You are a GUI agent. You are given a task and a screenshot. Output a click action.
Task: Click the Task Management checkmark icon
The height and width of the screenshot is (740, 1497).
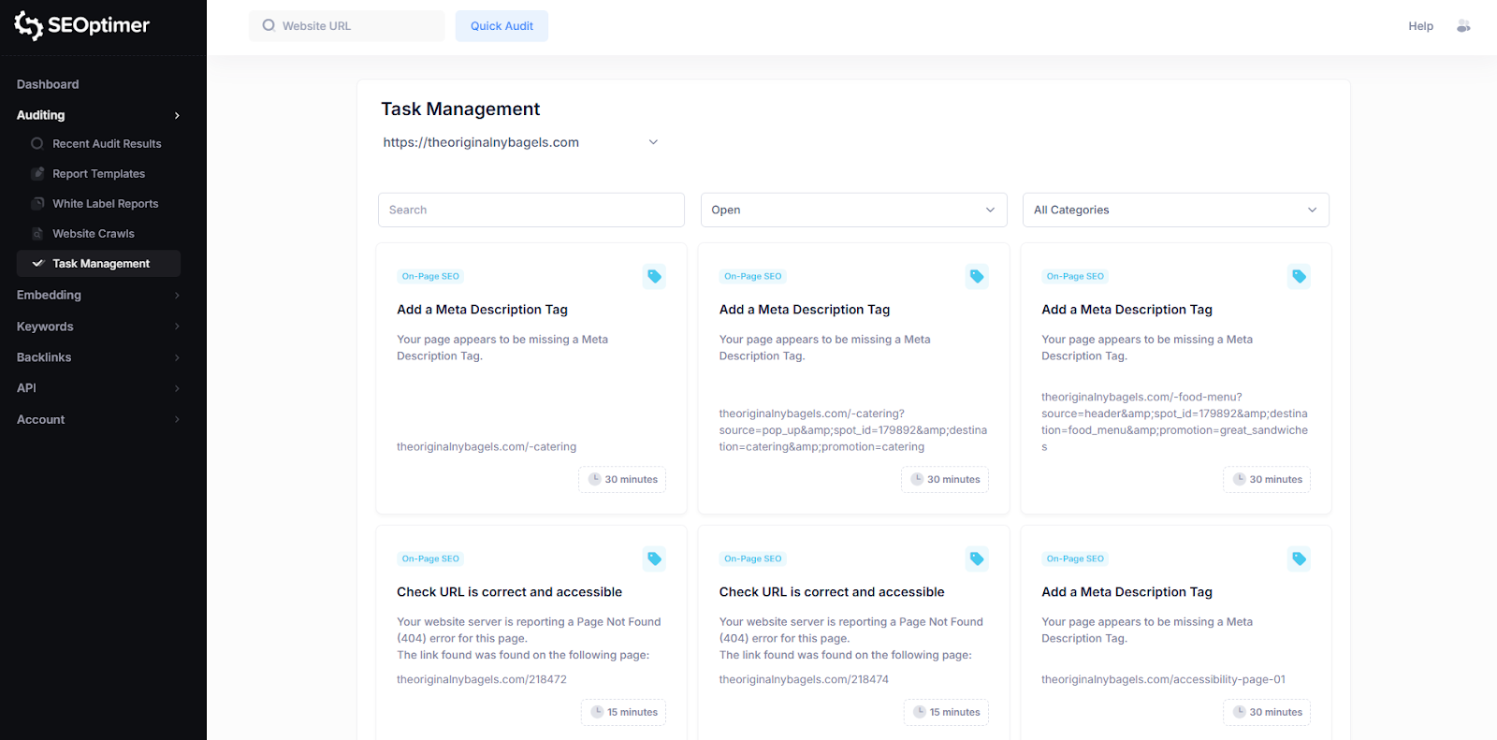[x=37, y=263]
